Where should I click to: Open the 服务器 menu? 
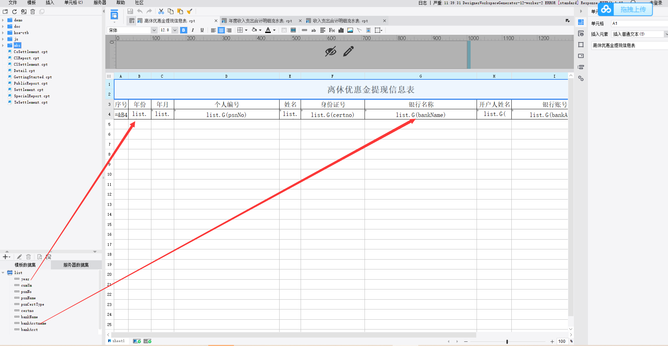100,3
